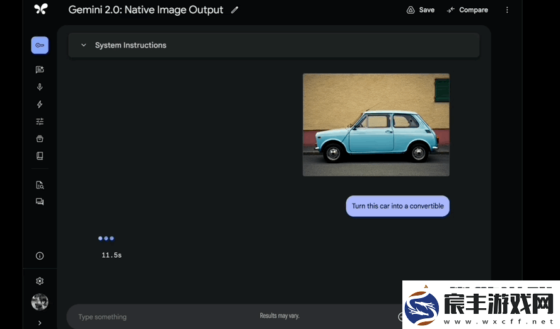The height and width of the screenshot is (329, 560).
Task: Open the developer forum chat bubbles icon
Action: (x=40, y=202)
